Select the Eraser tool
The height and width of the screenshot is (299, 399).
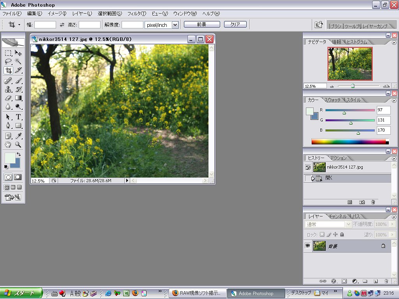coord(8,98)
